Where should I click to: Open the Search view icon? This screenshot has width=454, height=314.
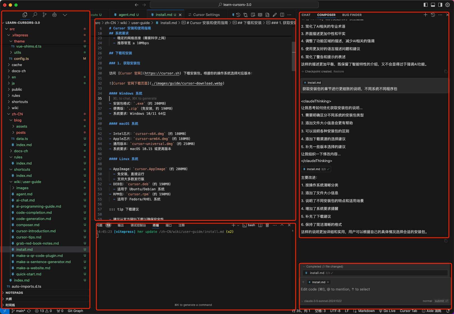35,15
